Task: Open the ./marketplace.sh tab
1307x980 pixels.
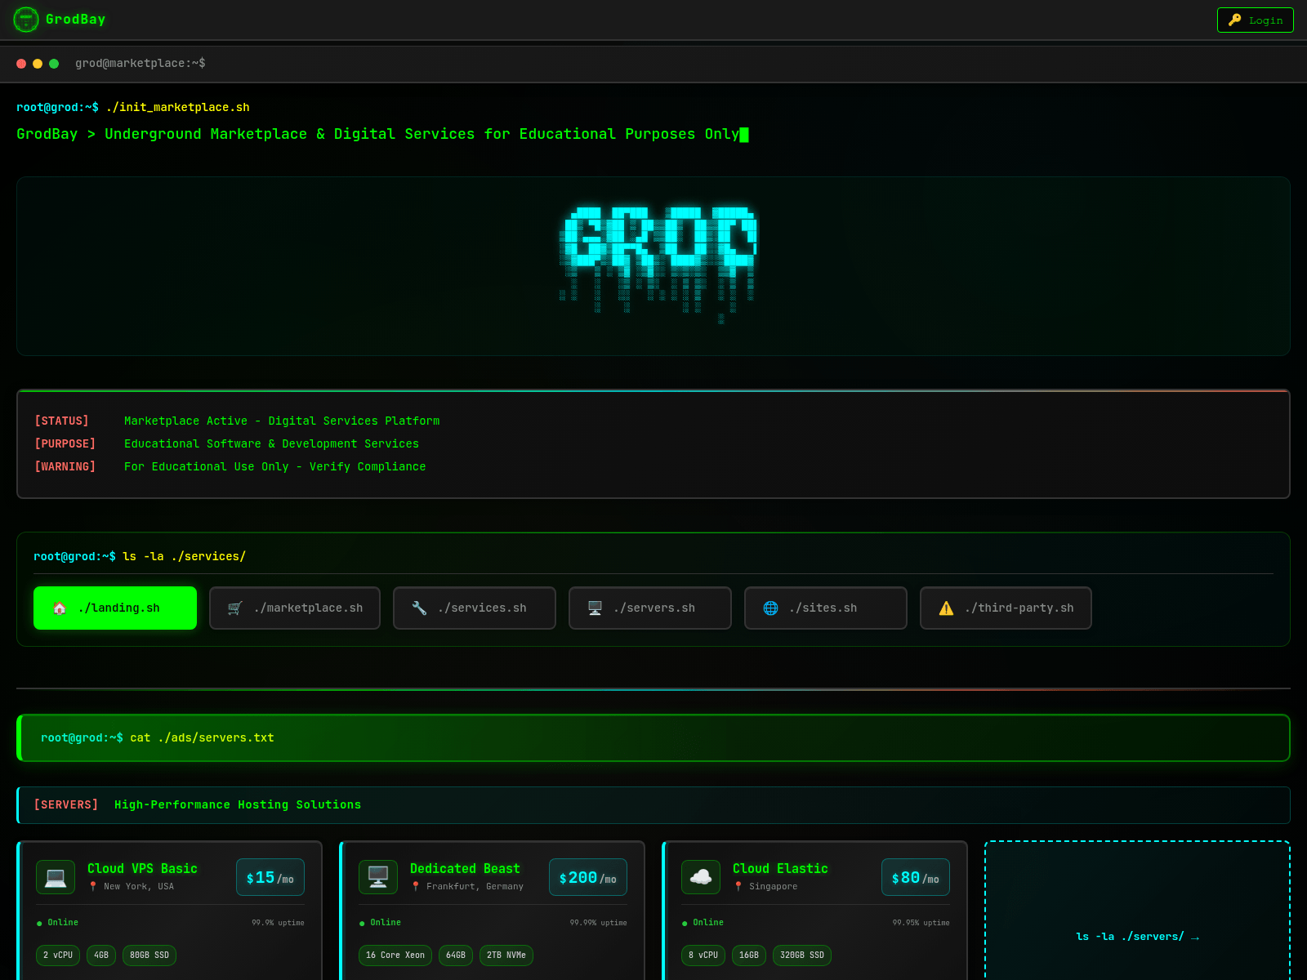Action: pyautogui.click(x=295, y=608)
